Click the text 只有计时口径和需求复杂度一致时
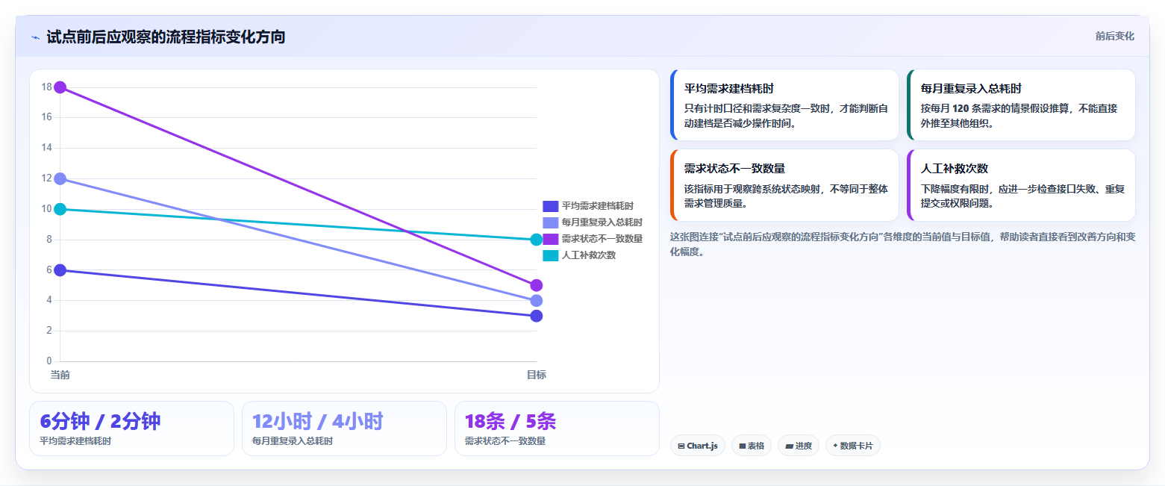 click(760, 108)
